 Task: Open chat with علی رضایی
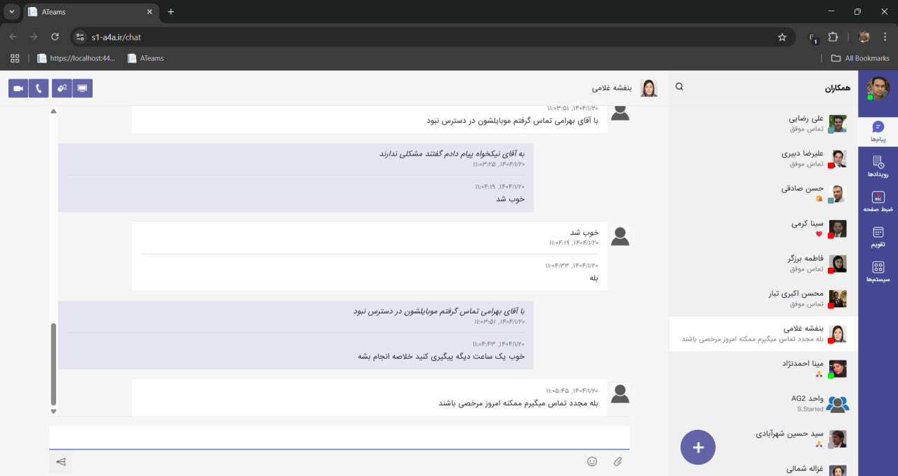(x=763, y=123)
